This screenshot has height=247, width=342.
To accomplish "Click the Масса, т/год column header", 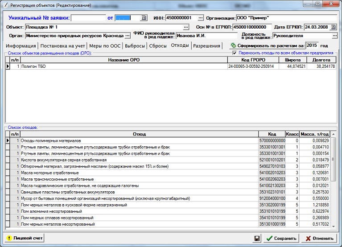I will click(x=314, y=134).
